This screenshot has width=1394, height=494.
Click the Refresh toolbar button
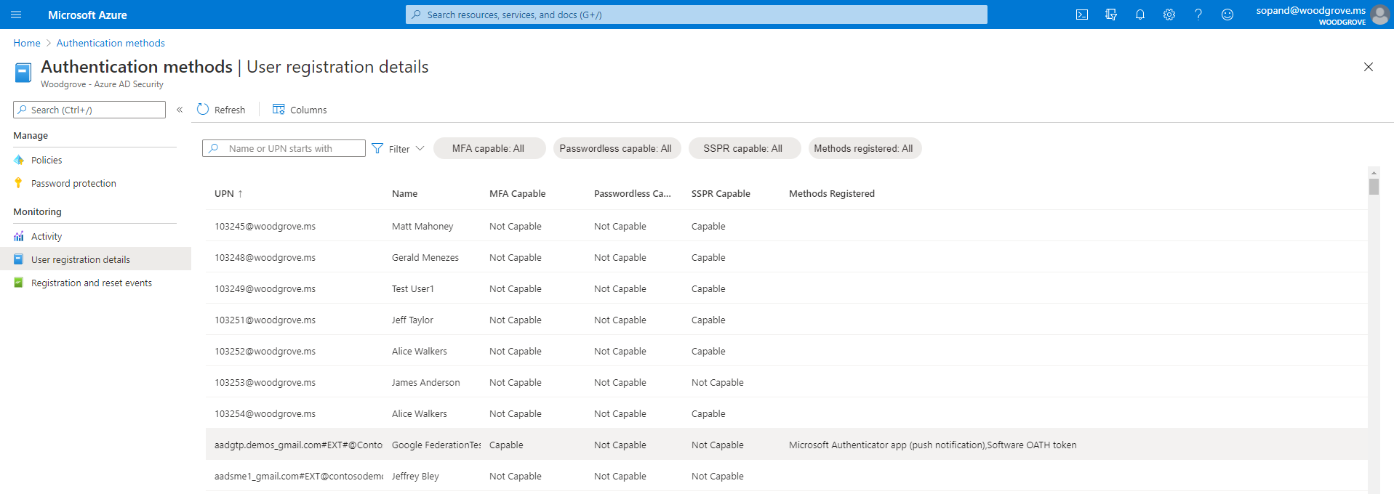(x=221, y=110)
